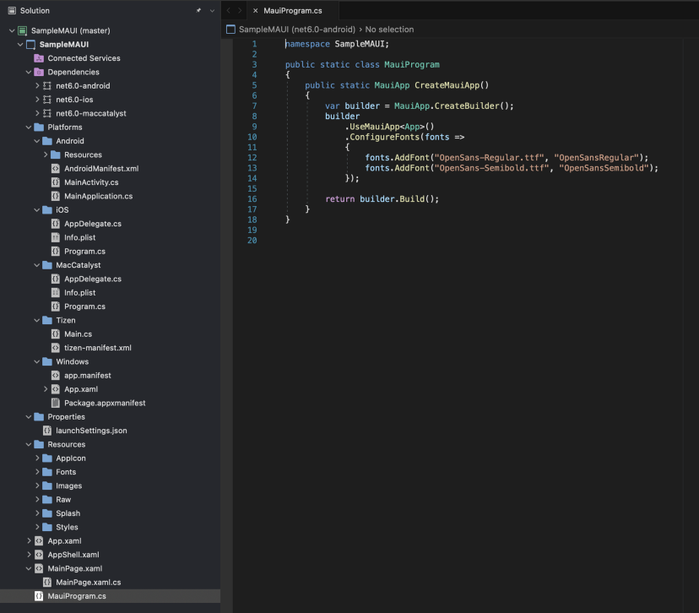
Task: Click the iOS folder icon
Action: [x=47, y=210]
